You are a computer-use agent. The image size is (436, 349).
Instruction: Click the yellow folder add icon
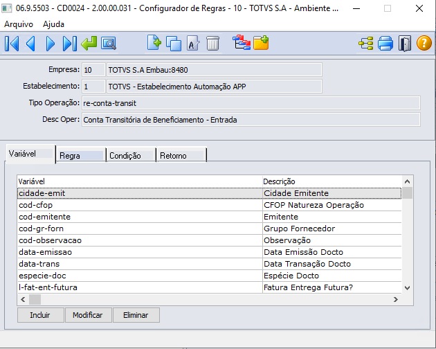[261, 43]
